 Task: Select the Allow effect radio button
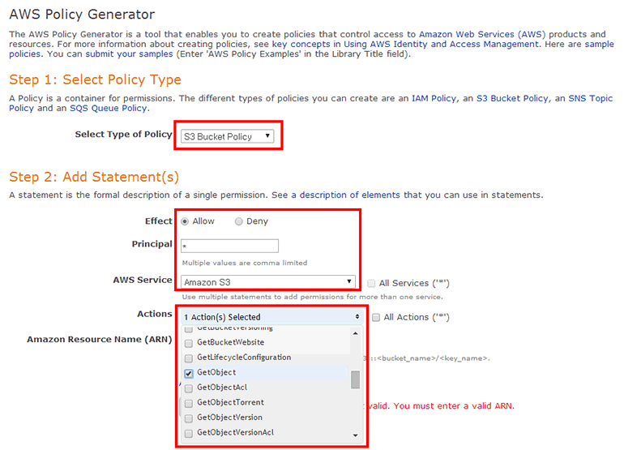click(186, 221)
